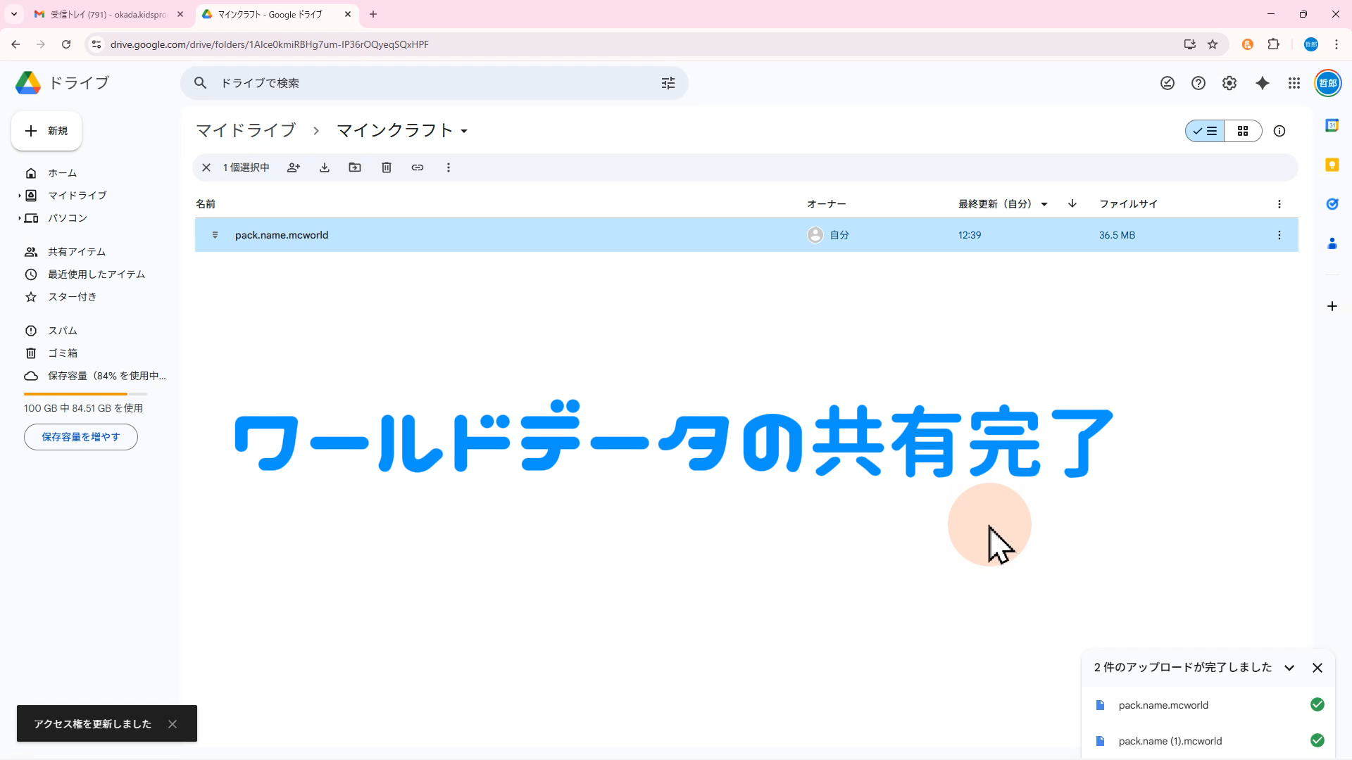The image size is (1352, 760).
Task: Click 保存容量を増やす button
Action: coord(81,437)
